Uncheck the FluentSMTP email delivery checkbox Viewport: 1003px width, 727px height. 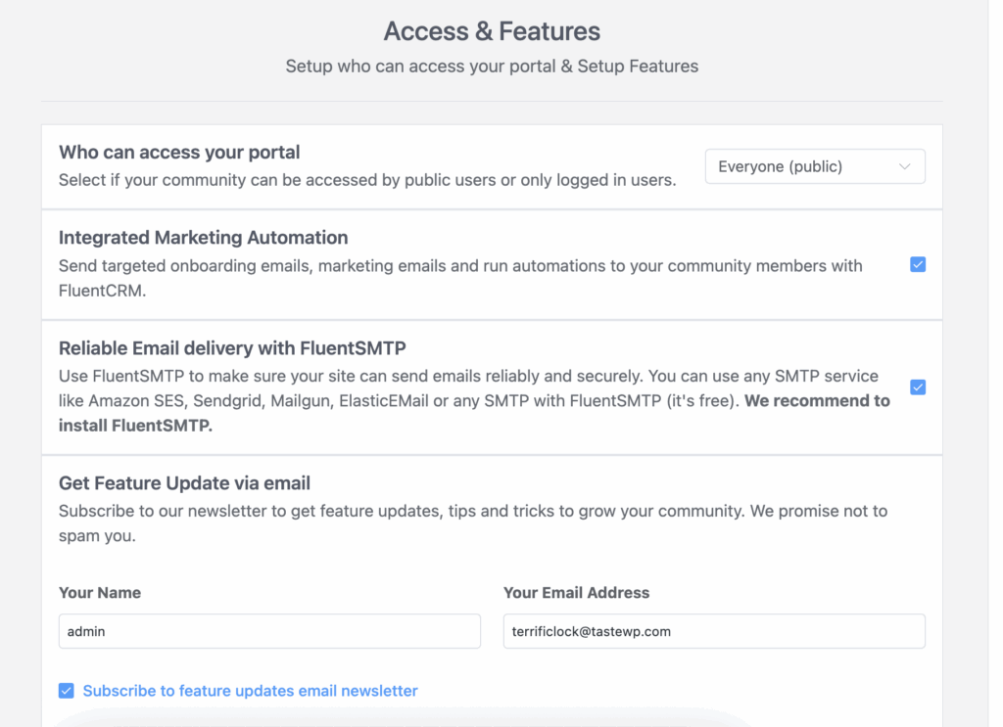pyautogui.click(x=917, y=387)
